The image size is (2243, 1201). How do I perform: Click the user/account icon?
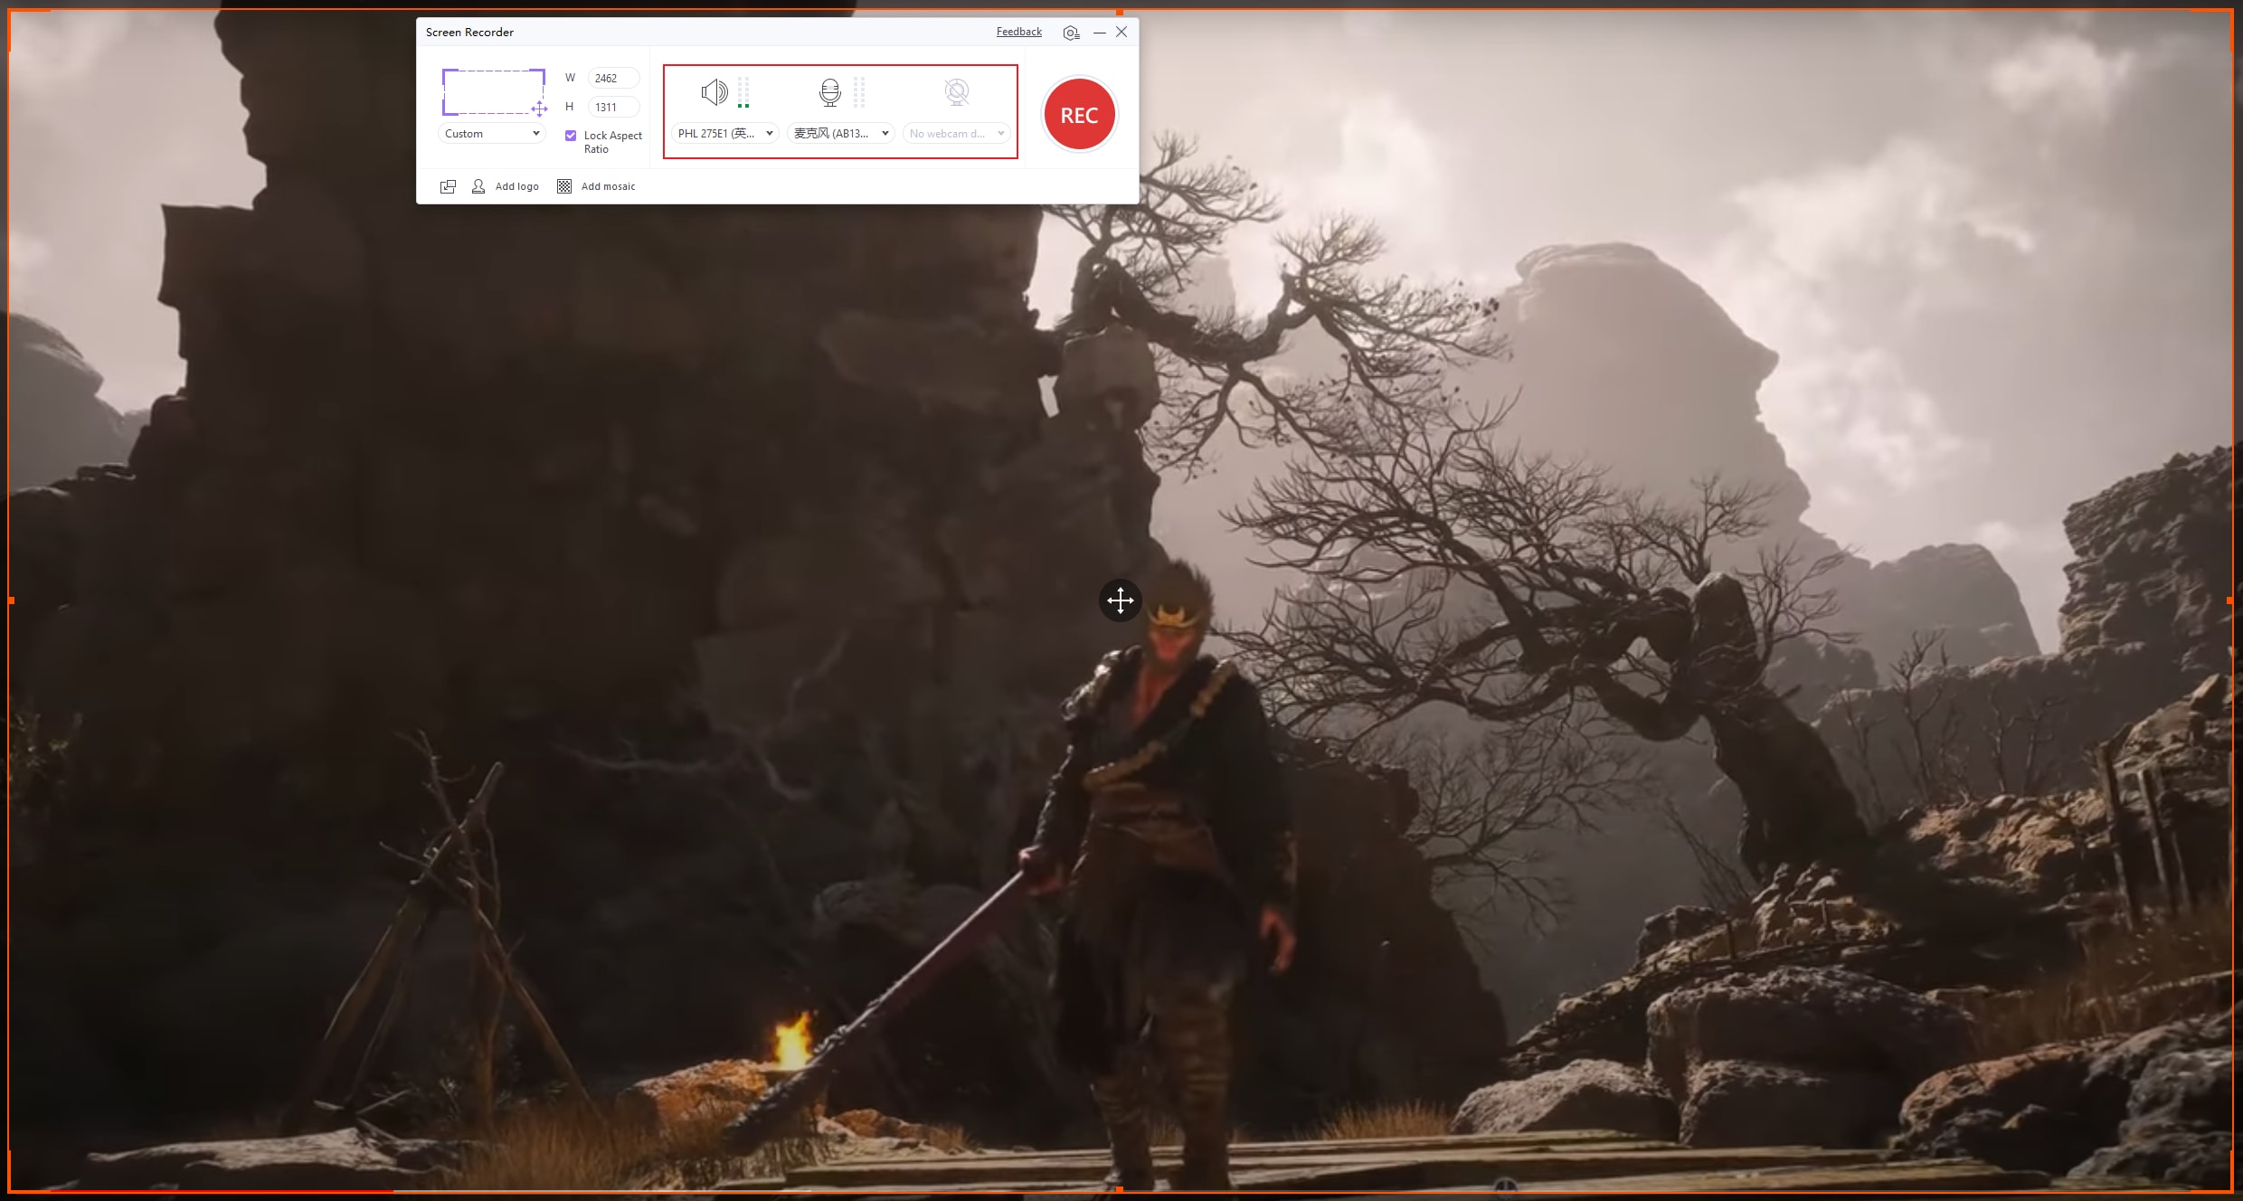pos(478,185)
